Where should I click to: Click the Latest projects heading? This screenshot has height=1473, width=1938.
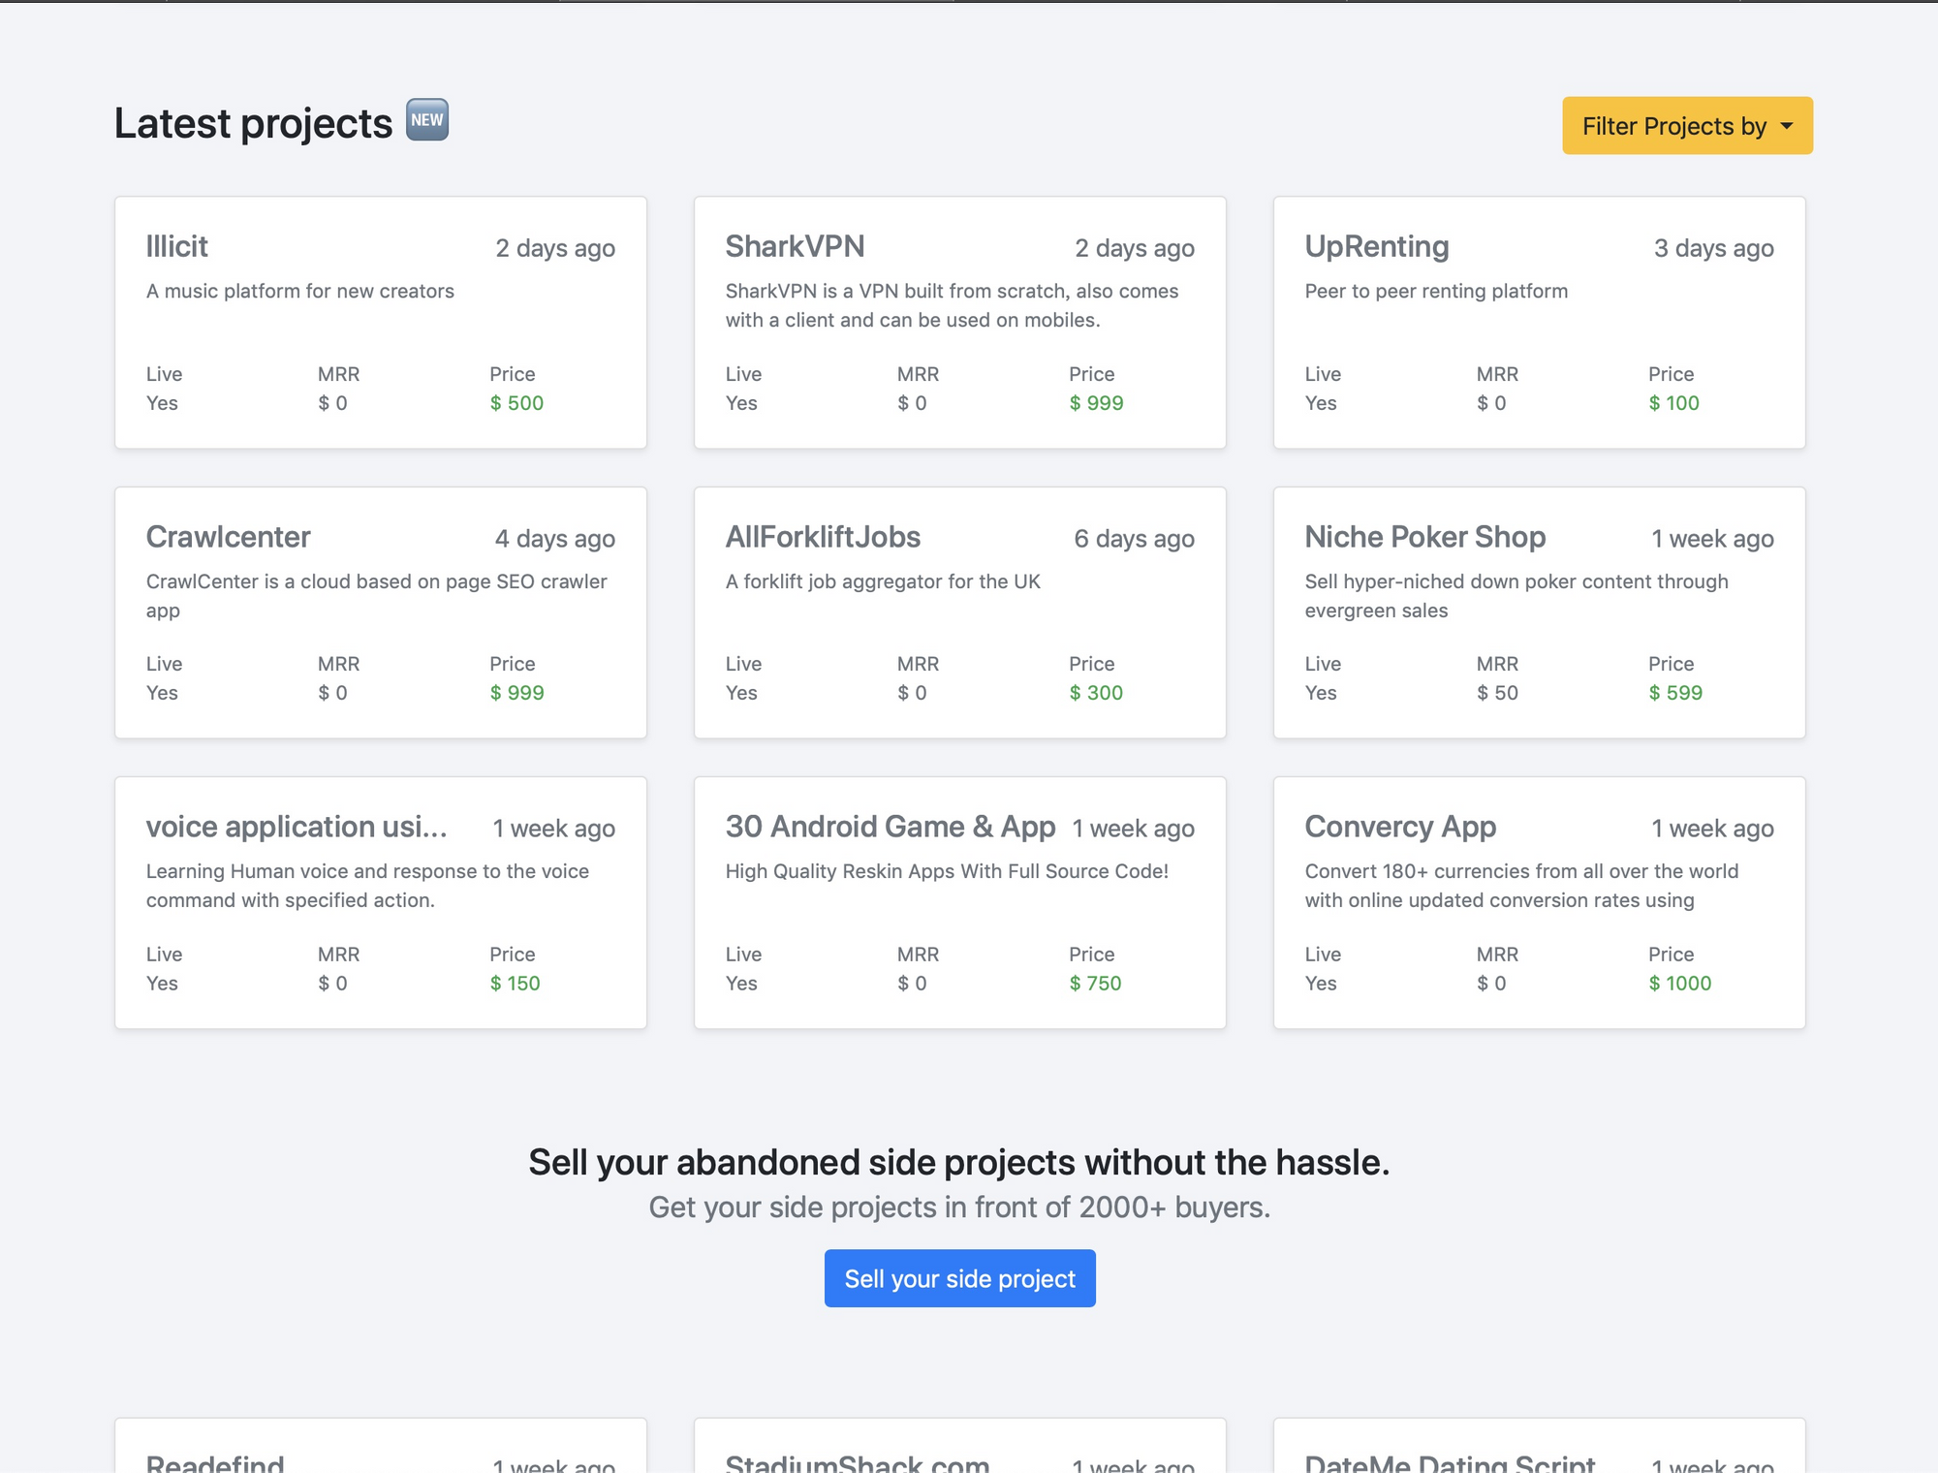tap(254, 124)
